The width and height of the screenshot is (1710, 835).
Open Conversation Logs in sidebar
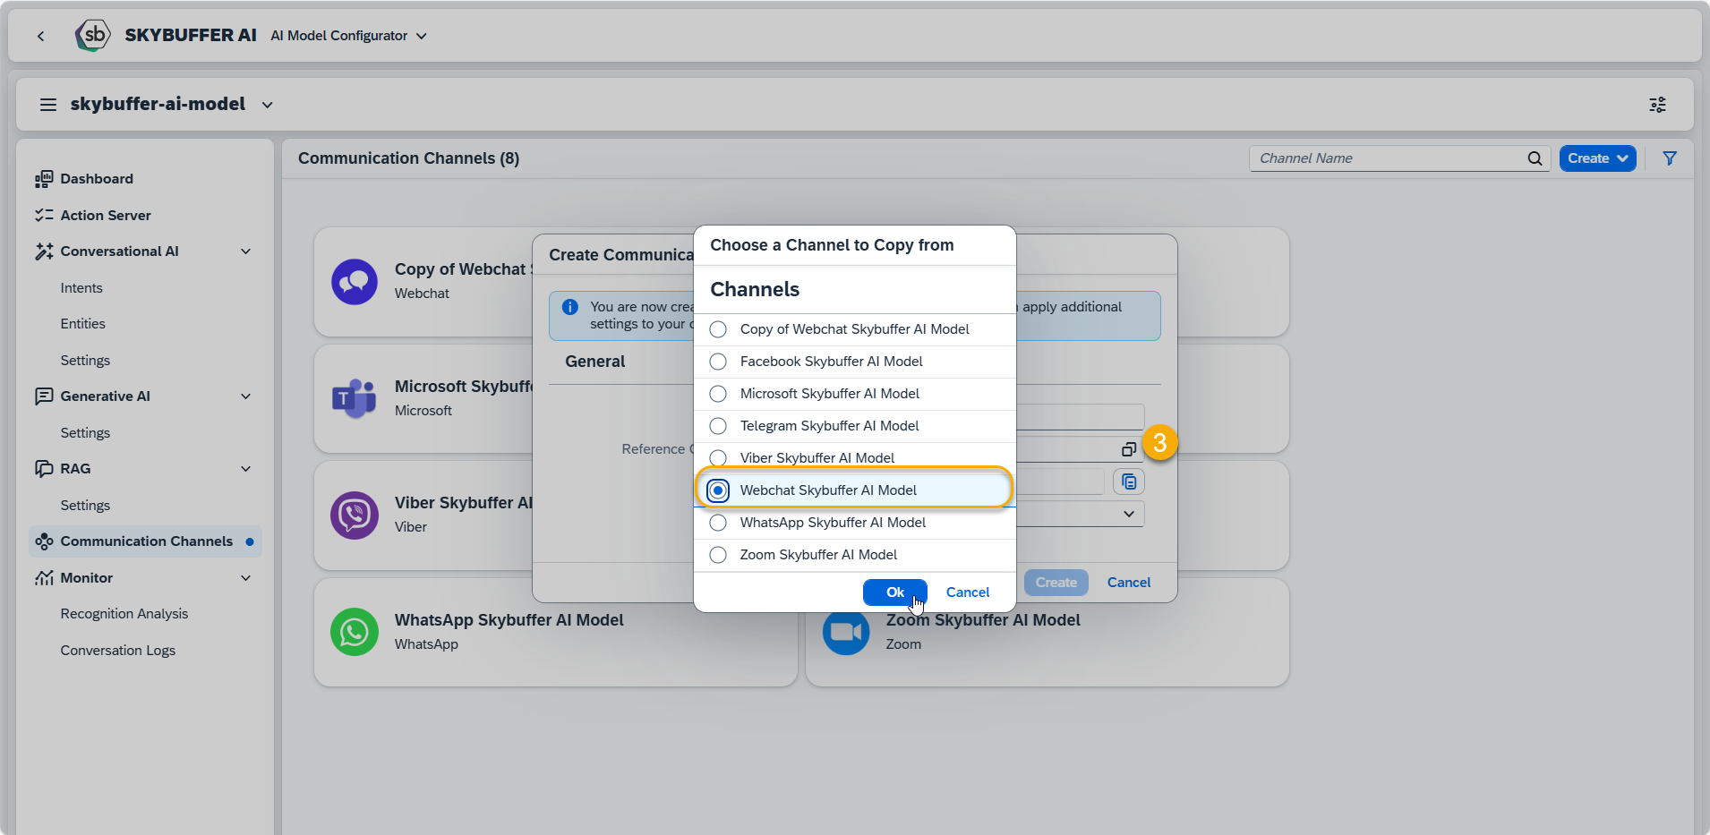pyautogui.click(x=118, y=651)
